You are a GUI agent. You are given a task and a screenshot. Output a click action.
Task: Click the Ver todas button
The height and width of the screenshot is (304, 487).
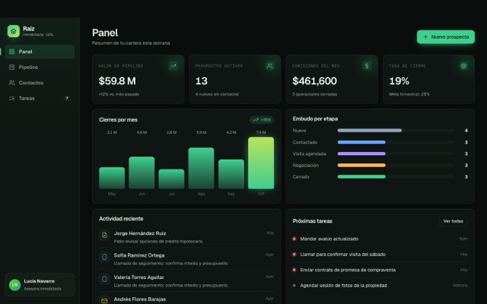454,221
